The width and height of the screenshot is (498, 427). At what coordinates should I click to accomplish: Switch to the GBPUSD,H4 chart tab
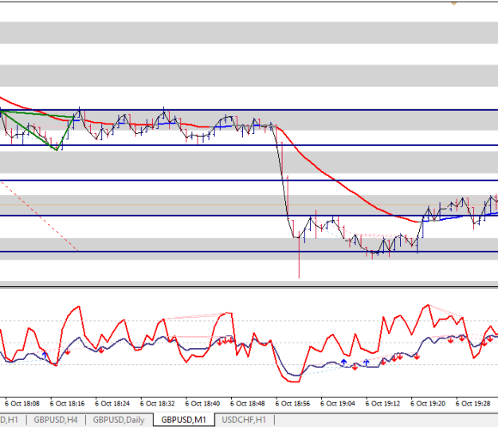(56, 420)
